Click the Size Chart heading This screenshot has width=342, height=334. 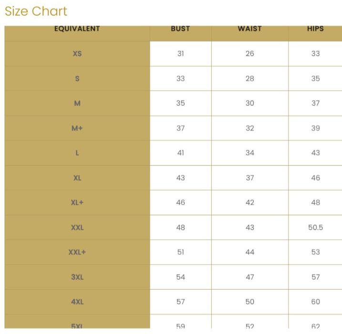pyautogui.click(x=36, y=11)
